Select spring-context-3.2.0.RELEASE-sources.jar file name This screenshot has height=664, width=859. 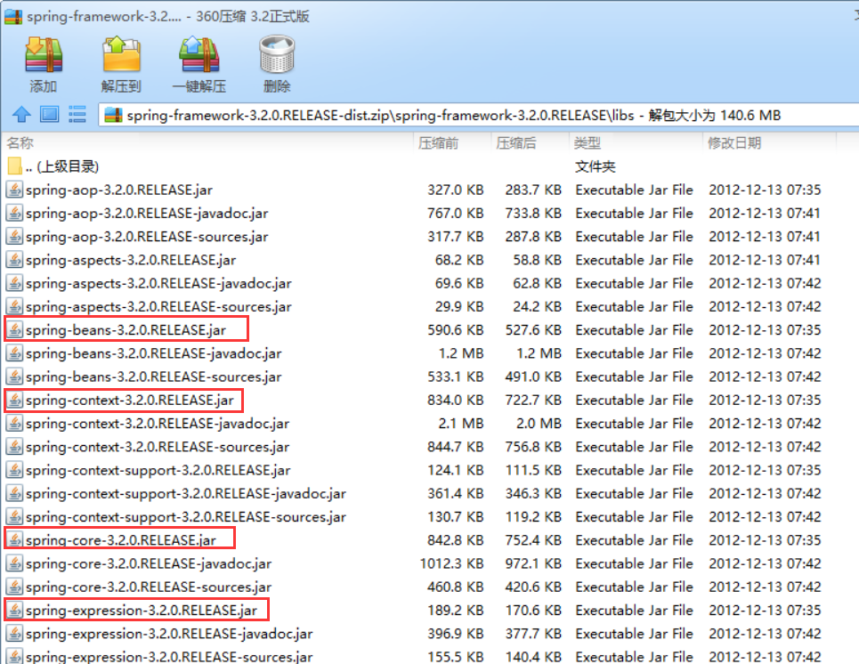click(158, 447)
